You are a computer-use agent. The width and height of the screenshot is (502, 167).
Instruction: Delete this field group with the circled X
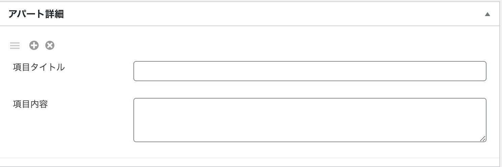[x=50, y=45]
